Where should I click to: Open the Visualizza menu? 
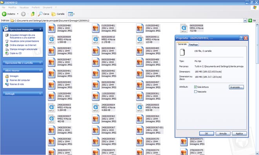pyautogui.click(x=24, y=7)
